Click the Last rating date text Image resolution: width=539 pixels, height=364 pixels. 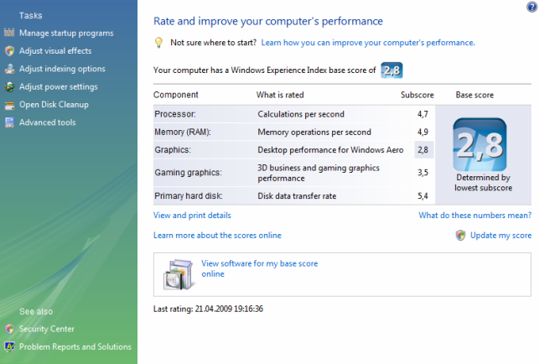coord(208,309)
